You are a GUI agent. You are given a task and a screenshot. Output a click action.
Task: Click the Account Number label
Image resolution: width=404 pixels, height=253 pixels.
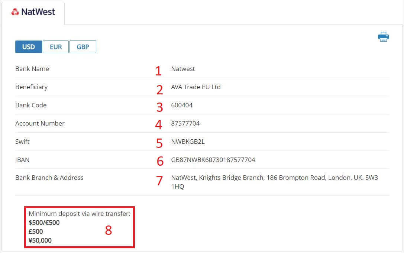click(40, 123)
